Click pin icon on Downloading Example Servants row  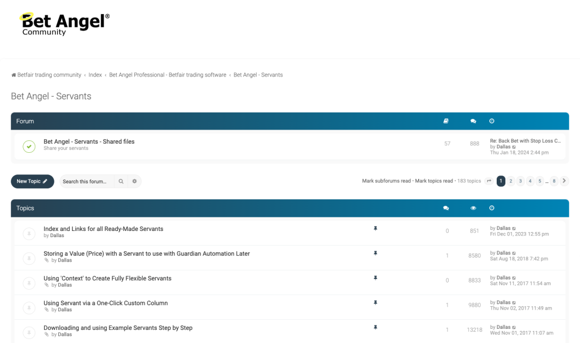pos(376,328)
